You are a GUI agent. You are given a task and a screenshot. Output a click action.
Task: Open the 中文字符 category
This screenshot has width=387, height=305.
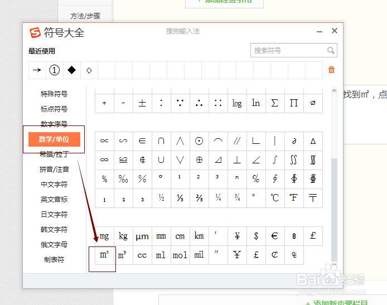pos(54,185)
